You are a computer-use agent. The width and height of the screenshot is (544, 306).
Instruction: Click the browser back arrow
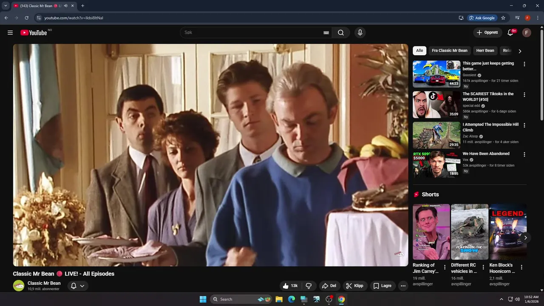(x=6, y=18)
